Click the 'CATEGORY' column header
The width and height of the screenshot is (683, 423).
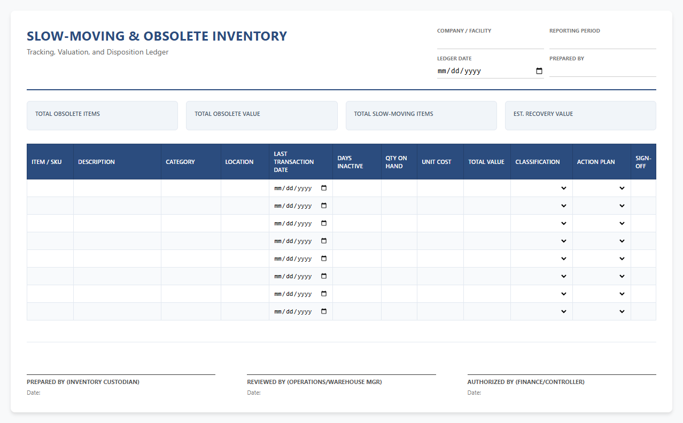tap(191, 162)
